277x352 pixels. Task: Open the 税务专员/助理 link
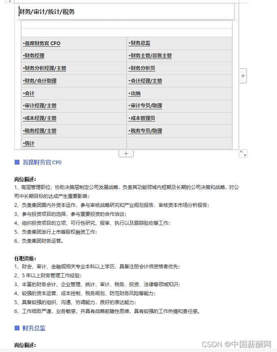pyautogui.click(x=145, y=131)
